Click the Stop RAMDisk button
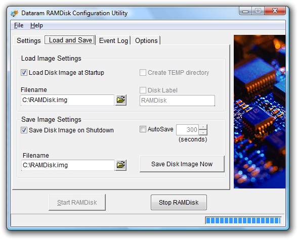Screen dimensions: 298x240 click(x=179, y=202)
